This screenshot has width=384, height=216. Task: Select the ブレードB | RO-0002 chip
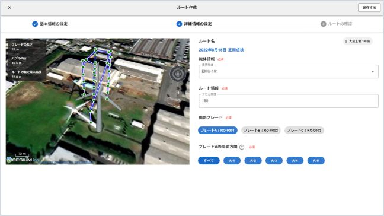(x=261, y=130)
